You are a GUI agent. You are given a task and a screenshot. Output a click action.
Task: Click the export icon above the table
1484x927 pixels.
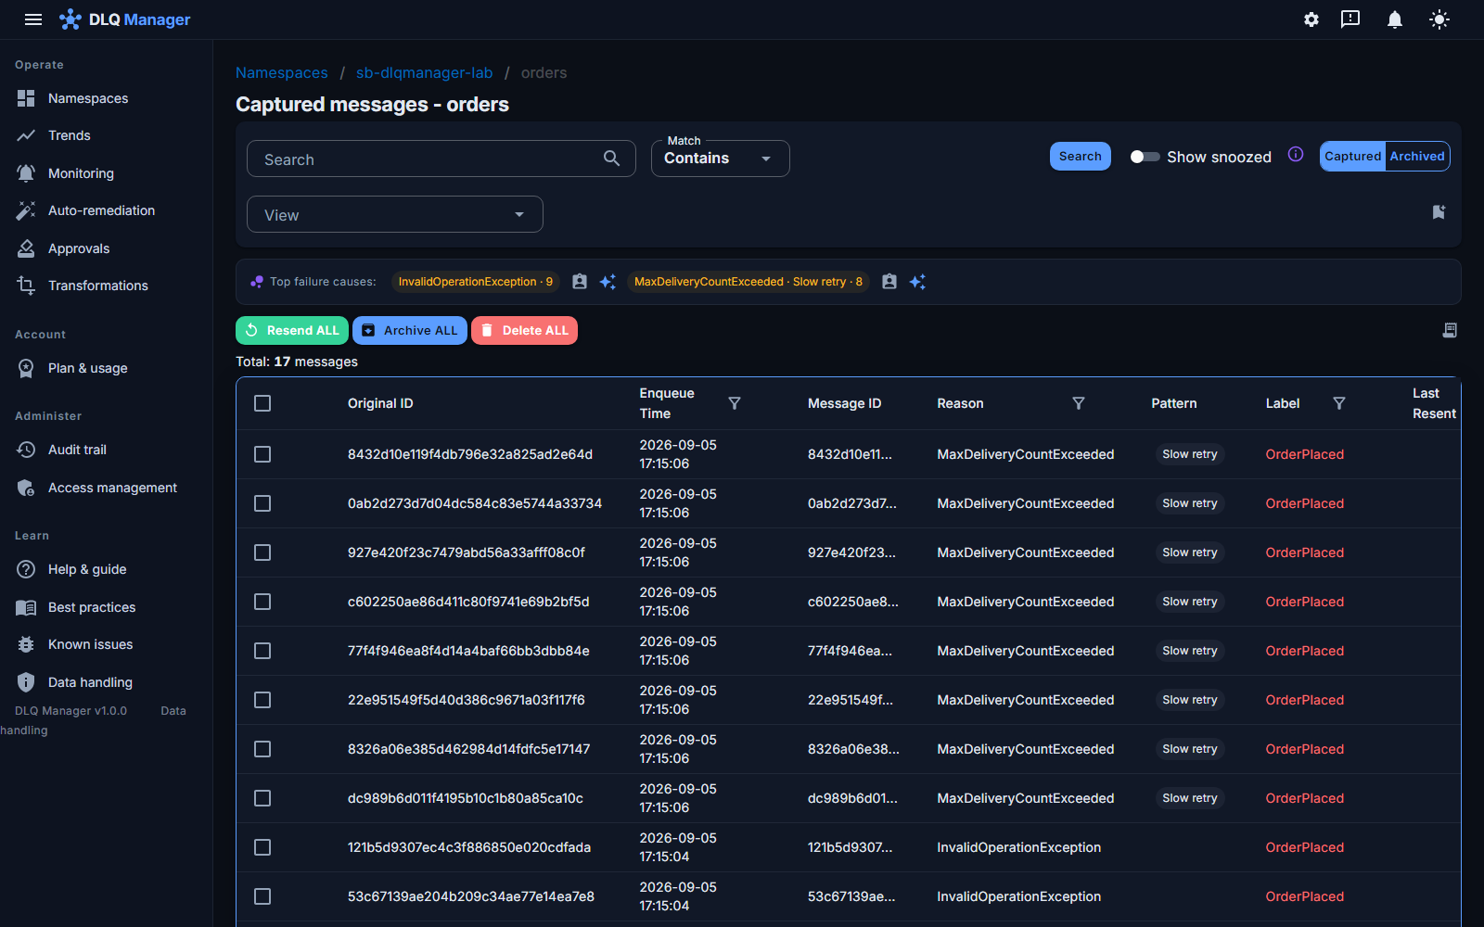click(1450, 330)
